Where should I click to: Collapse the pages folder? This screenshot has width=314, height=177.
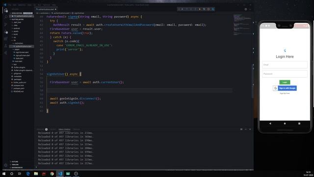(17, 49)
